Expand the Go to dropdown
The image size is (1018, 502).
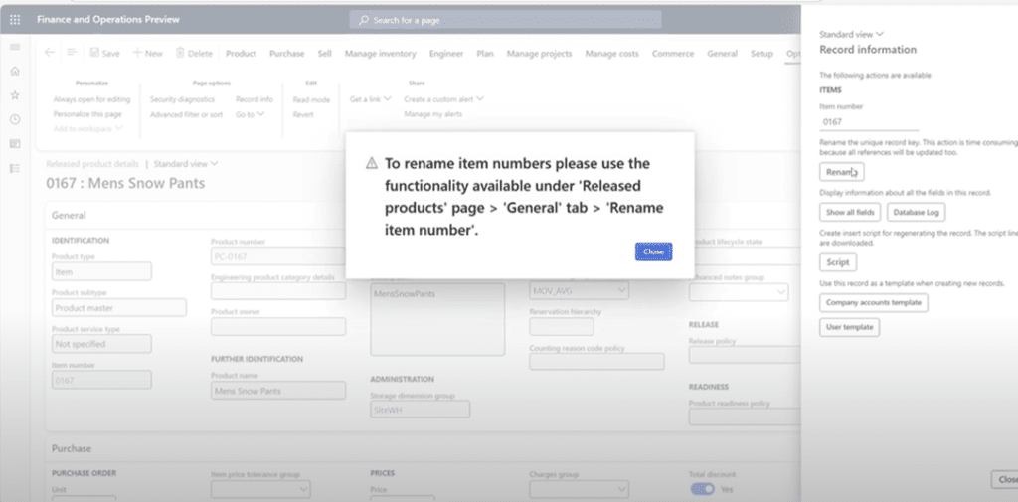click(x=250, y=114)
